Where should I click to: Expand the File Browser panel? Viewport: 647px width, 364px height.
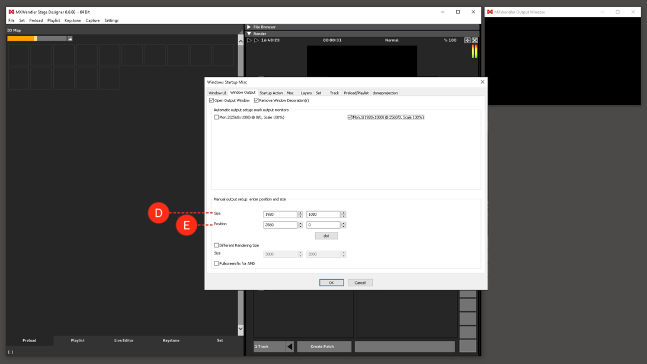(x=249, y=27)
